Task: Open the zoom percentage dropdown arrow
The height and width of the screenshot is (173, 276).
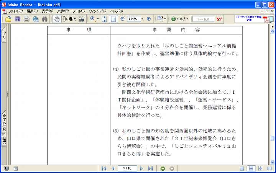Action: tap(142, 19)
